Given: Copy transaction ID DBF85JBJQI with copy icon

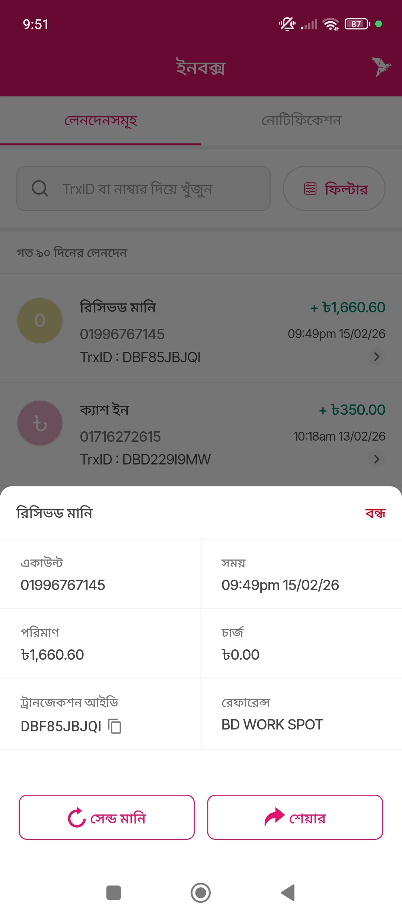Looking at the screenshot, I should tap(115, 726).
